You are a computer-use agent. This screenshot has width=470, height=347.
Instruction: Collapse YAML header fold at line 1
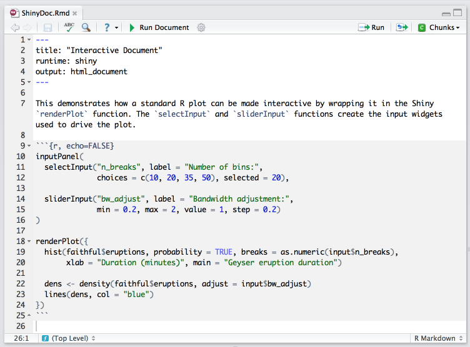click(29, 40)
